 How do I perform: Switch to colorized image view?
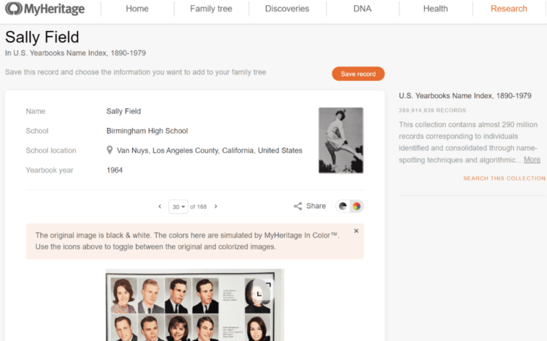point(356,206)
